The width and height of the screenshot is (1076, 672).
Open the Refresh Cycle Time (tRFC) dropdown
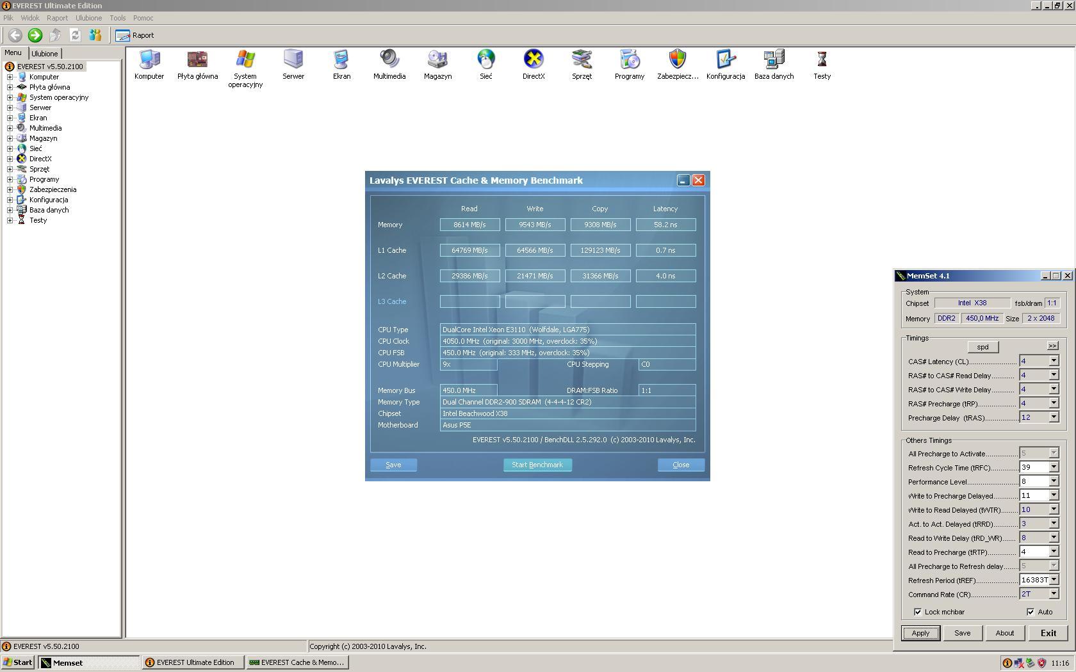tap(1054, 468)
